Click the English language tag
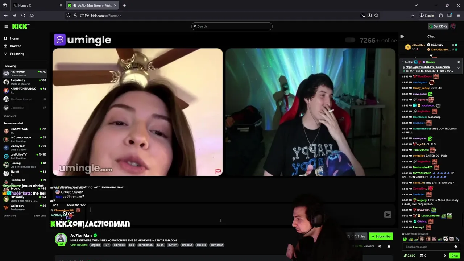Screen dimensions: 464x261 pyautogui.click(x=95, y=245)
